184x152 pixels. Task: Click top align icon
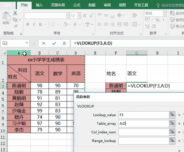100,15
